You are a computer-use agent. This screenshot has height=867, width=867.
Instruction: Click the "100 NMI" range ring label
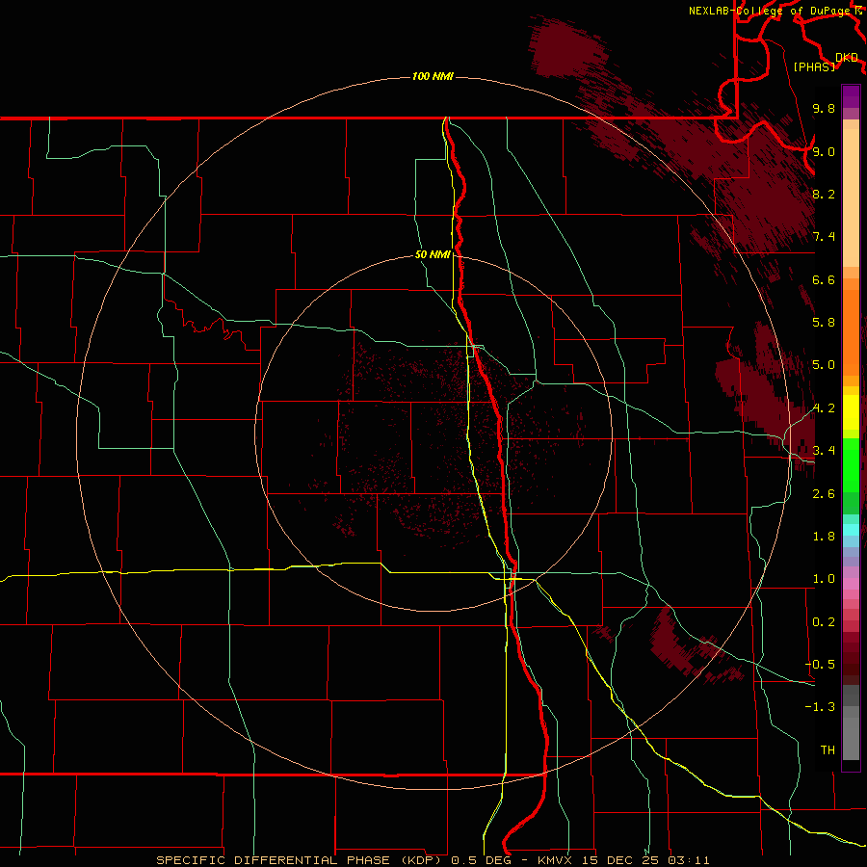(x=433, y=76)
